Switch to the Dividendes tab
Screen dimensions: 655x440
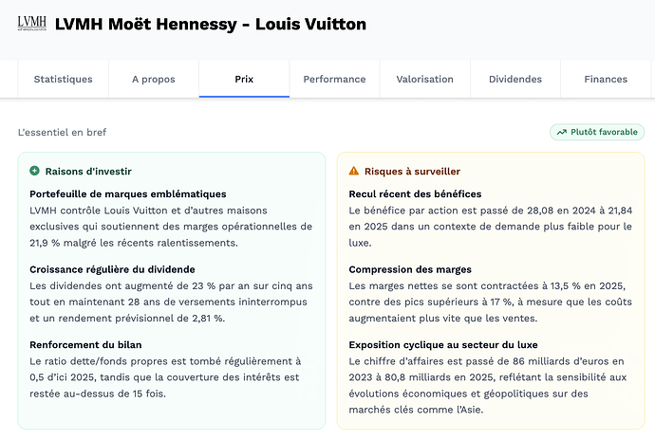515,79
